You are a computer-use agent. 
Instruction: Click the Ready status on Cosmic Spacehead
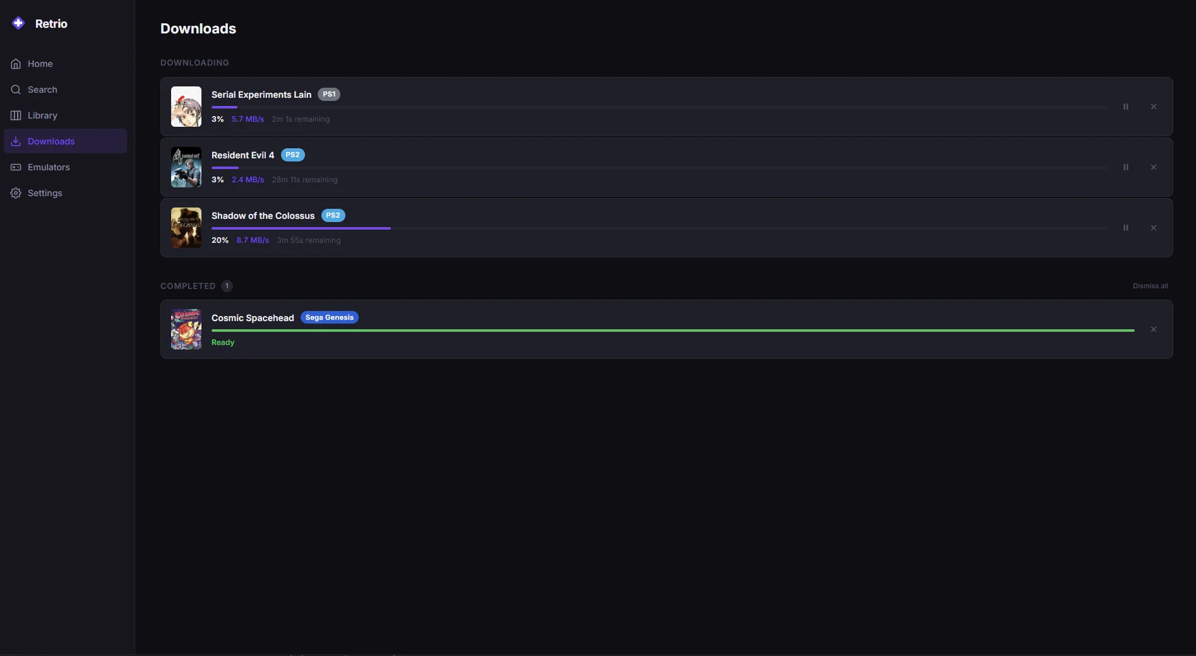[223, 343]
